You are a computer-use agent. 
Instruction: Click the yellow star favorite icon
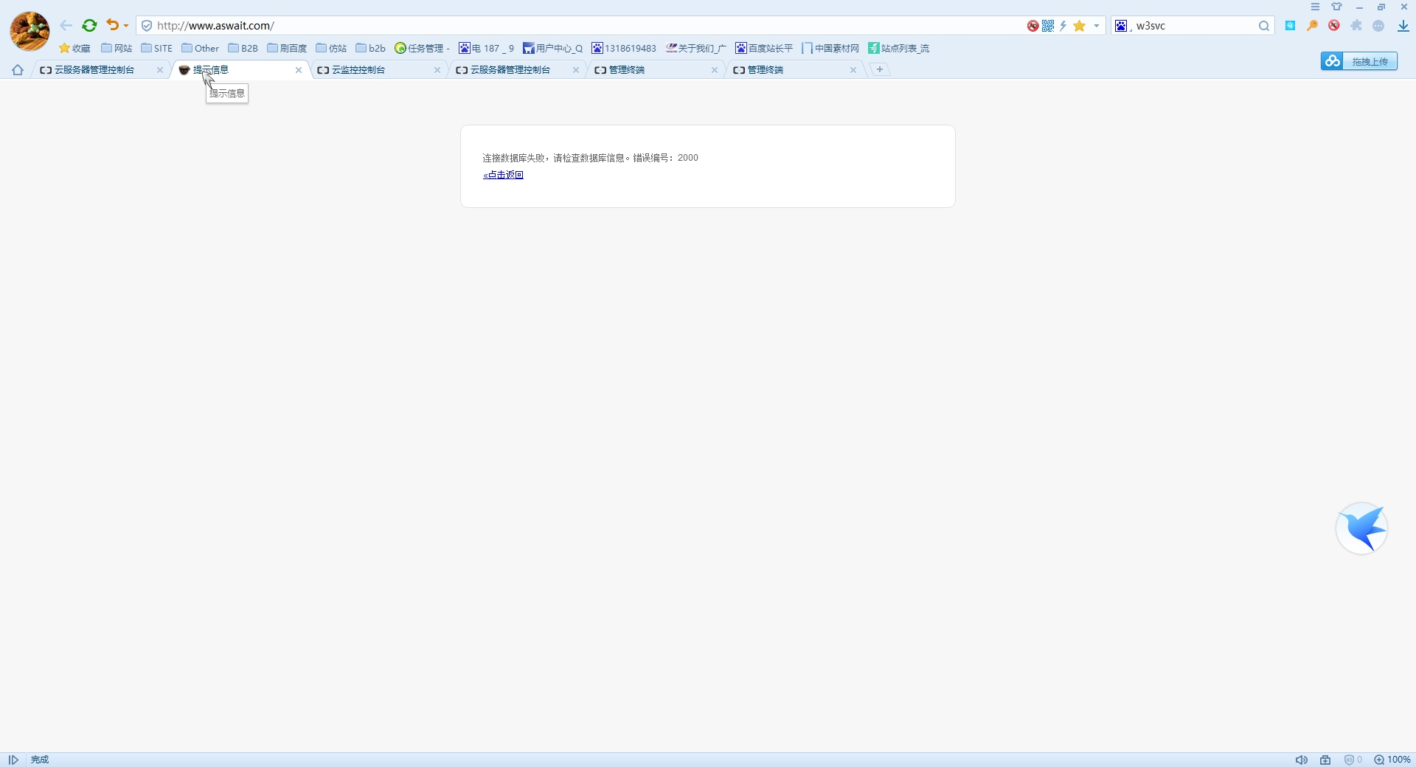[1079, 26]
